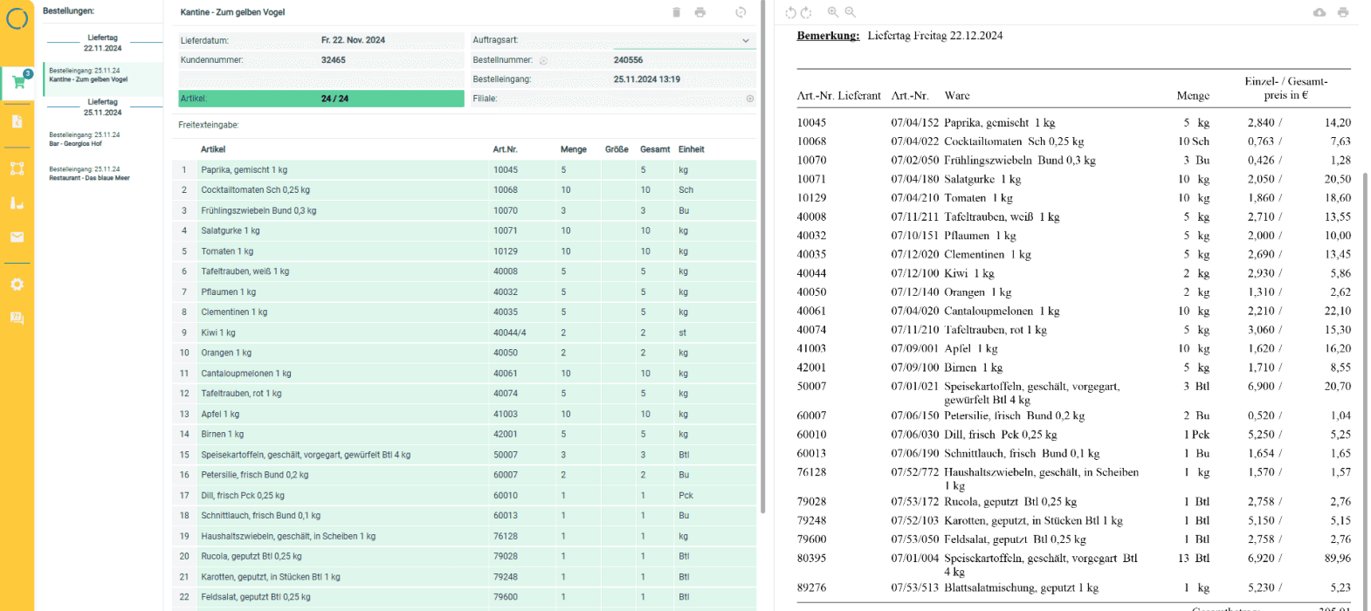Open the shopping cart orders section
This screenshot has height=611, width=1371.
click(x=17, y=82)
